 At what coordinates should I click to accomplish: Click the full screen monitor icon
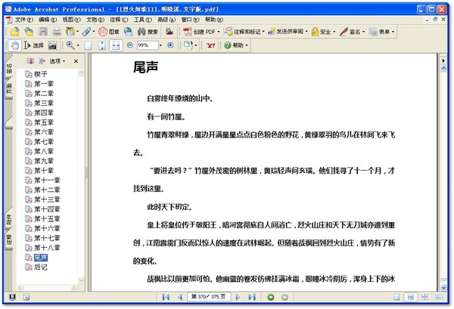pyautogui.click(x=12, y=297)
